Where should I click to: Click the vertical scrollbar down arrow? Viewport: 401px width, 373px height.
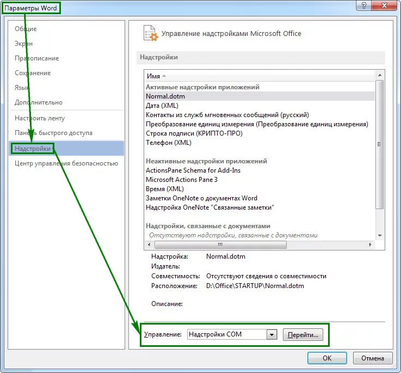tap(380, 236)
